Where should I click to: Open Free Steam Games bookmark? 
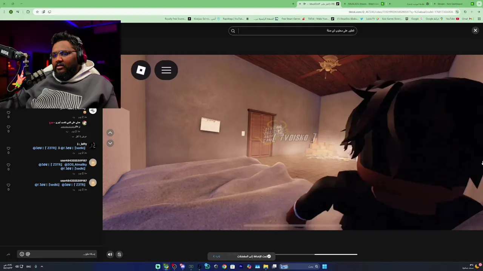[293, 19]
